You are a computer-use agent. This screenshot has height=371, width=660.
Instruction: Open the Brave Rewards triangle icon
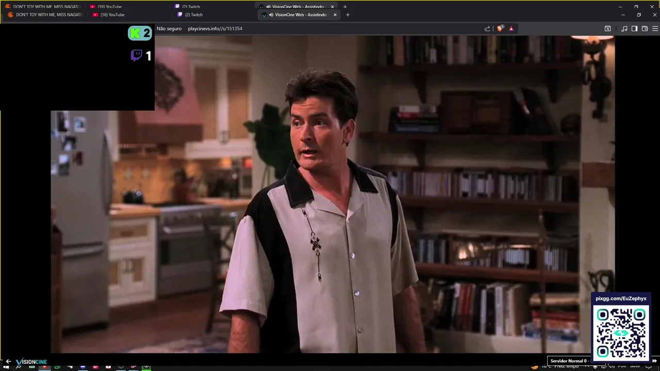(x=511, y=29)
